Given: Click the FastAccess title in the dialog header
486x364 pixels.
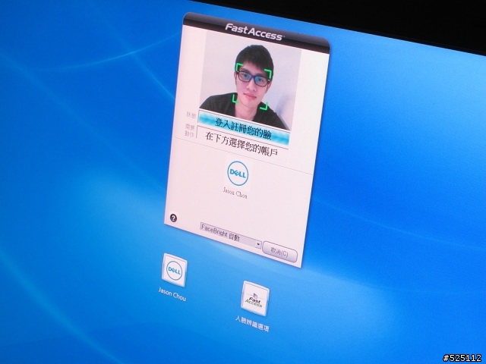Looking at the screenshot, I should point(254,32).
